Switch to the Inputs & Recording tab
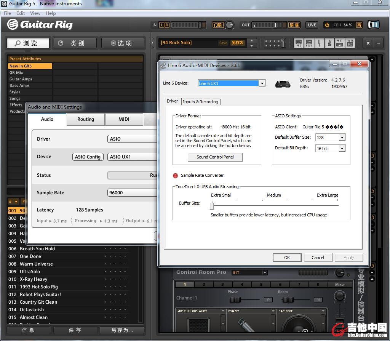The image size is (390, 341). coord(200,102)
